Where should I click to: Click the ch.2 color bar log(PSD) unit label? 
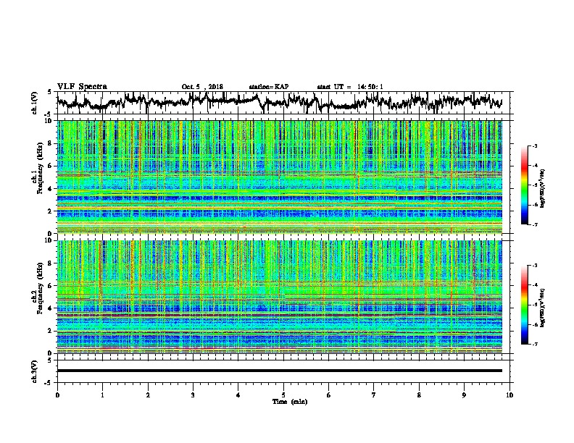pyautogui.click(x=543, y=308)
